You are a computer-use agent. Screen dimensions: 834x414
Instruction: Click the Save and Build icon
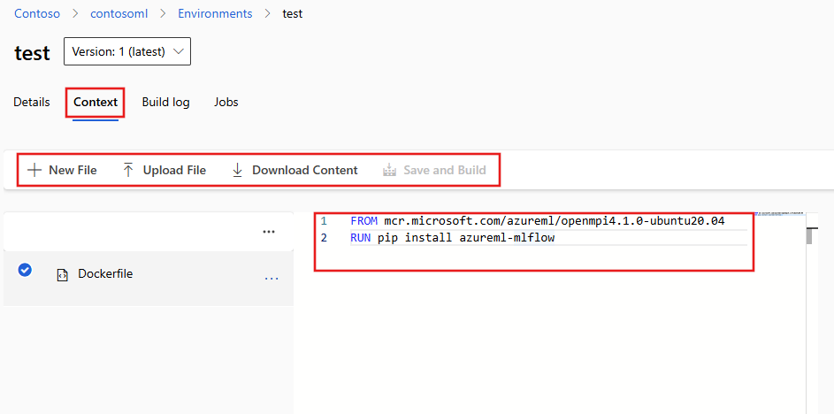coord(389,170)
